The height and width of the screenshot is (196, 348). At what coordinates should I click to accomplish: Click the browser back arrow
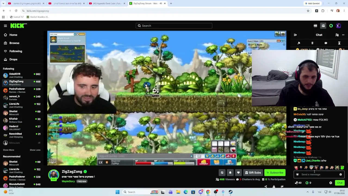click(4, 11)
